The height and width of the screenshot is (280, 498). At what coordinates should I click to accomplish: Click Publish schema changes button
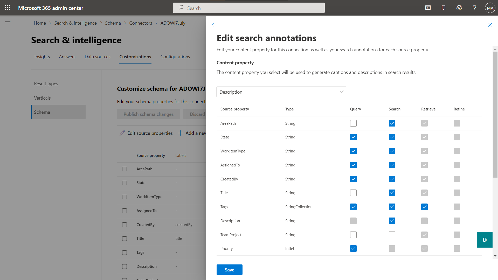point(148,114)
